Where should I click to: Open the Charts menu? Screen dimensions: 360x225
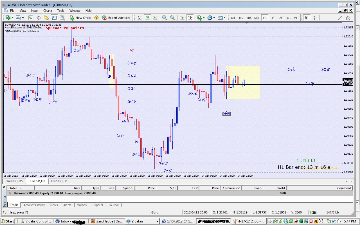click(48, 11)
